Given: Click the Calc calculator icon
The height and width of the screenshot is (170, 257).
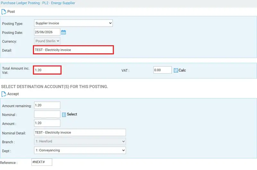Looking at the screenshot, I should [176, 70].
